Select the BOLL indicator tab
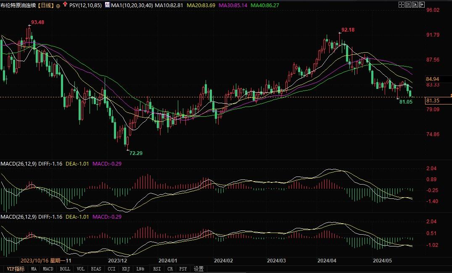This screenshot has width=452, height=273. pyautogui.click(x=65, y=269)
